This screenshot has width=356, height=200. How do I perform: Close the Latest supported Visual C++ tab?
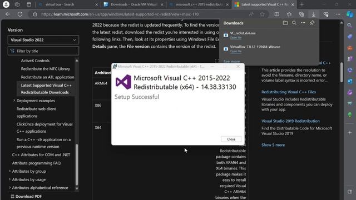click(293, 4)
